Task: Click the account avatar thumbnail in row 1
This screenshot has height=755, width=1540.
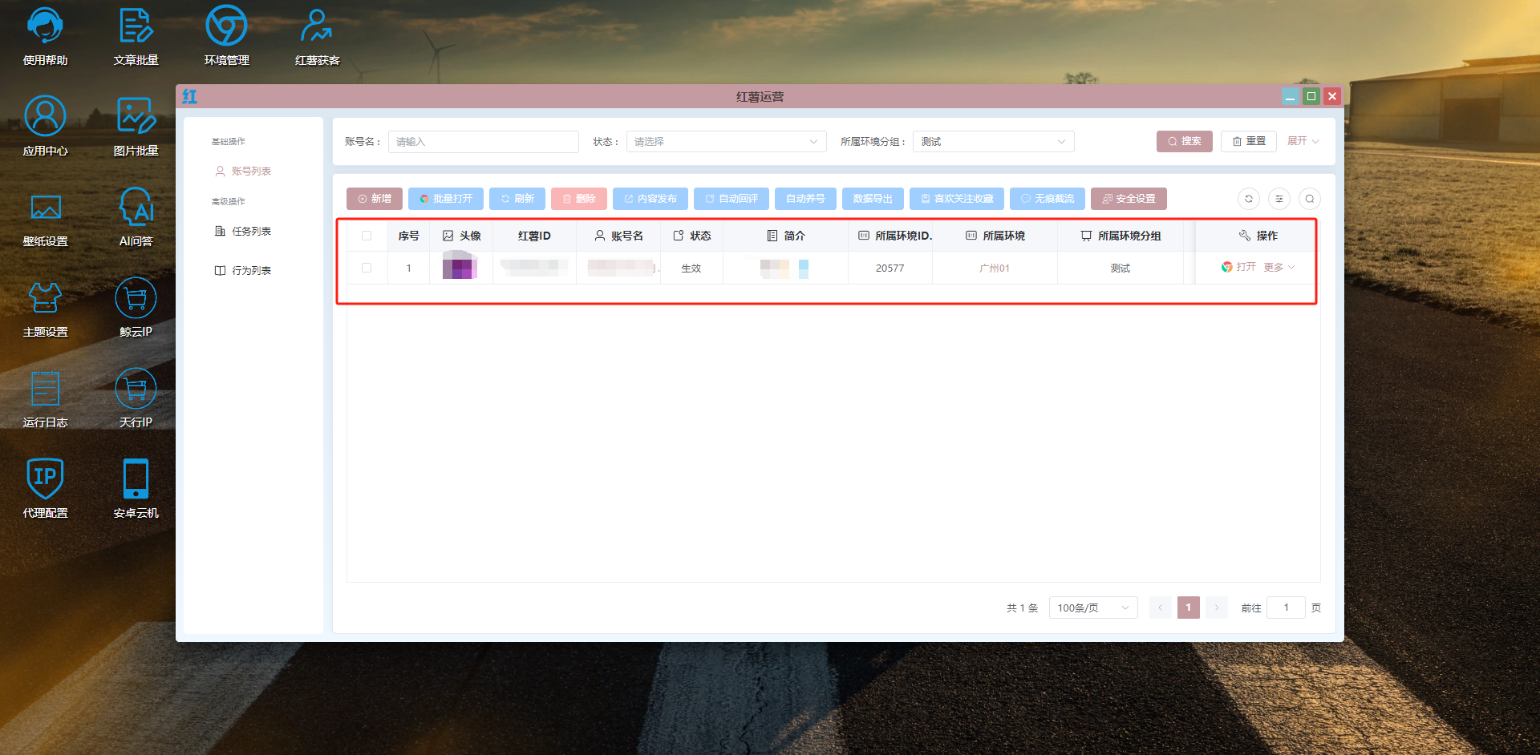Action: [460, 266]
